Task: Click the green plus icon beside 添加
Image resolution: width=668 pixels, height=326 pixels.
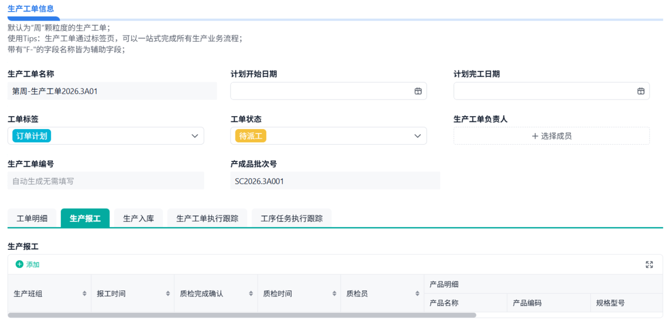Action: tap(20, 264)
